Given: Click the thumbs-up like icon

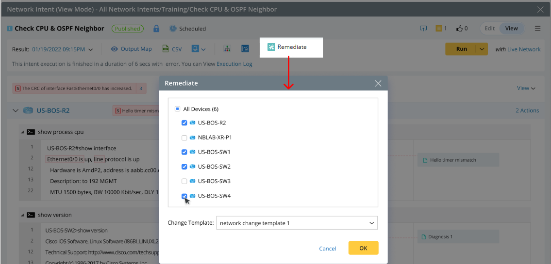Looking at the screenshot, I should [459, 29].
